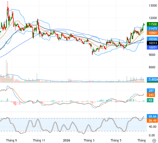Click the black 10313 moving average label
The width and height of the screenshot is (158, 143).
[152, 43]
